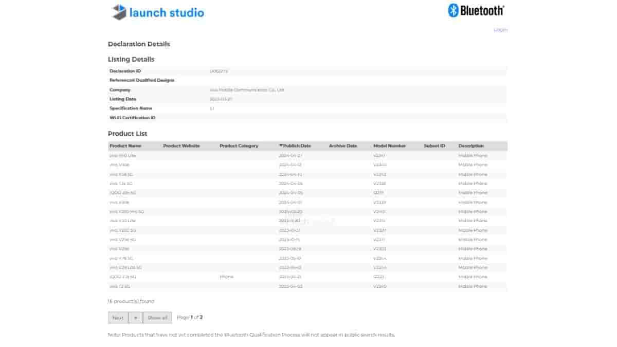
Task: Sort by Product Website column header
Action: (181, 146)
